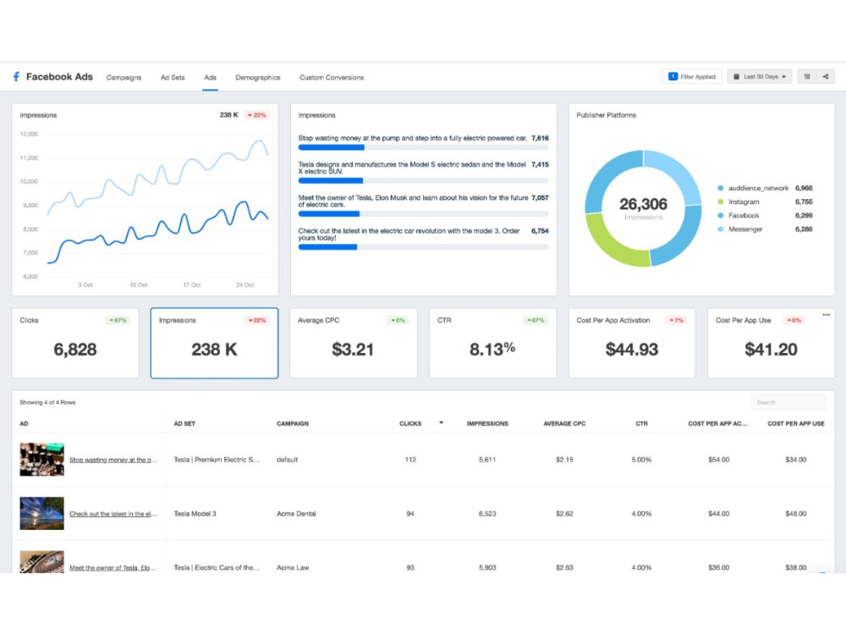Click the Facebook logo icon
The image size is (846, 635).
coord(16,77)
